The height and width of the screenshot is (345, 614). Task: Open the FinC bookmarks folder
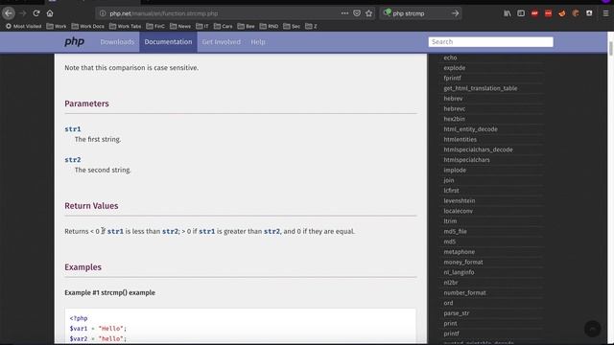[x=155, y=26]
